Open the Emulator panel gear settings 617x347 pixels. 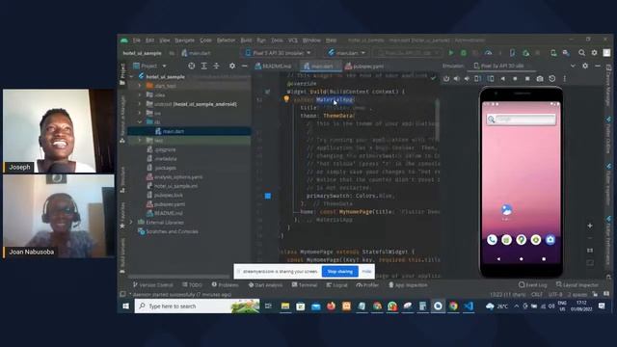pyautogui.click(x=585, y=66)
